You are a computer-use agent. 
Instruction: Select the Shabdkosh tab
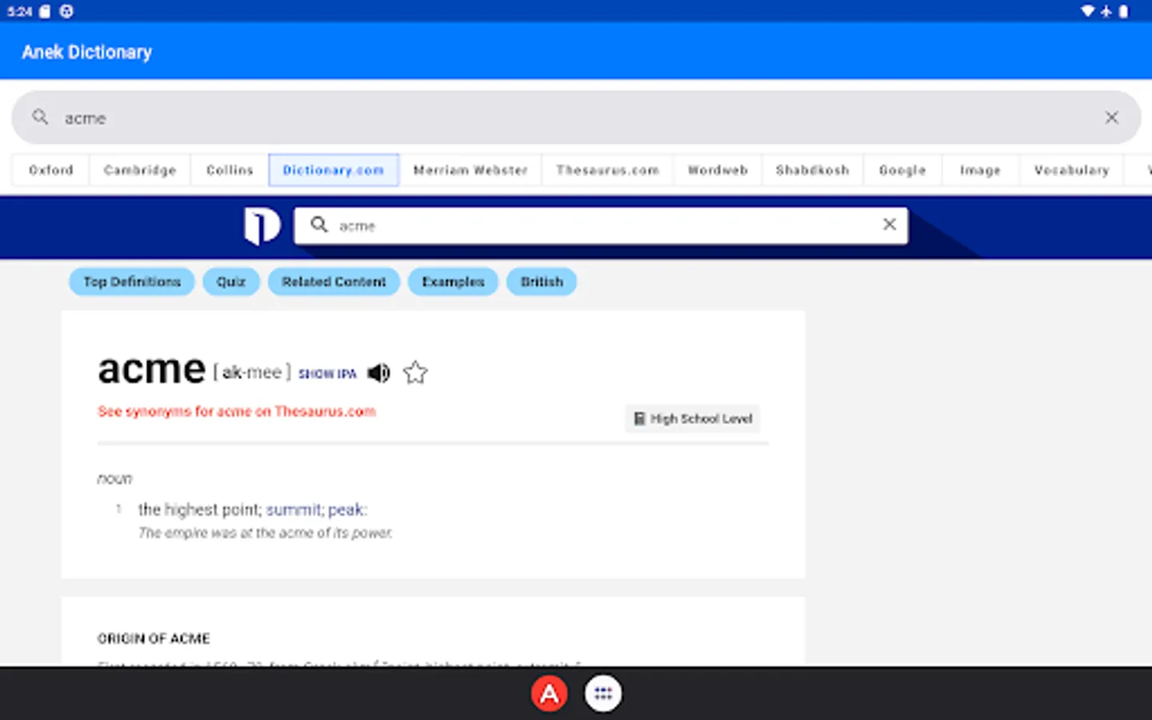pos(813,170)
